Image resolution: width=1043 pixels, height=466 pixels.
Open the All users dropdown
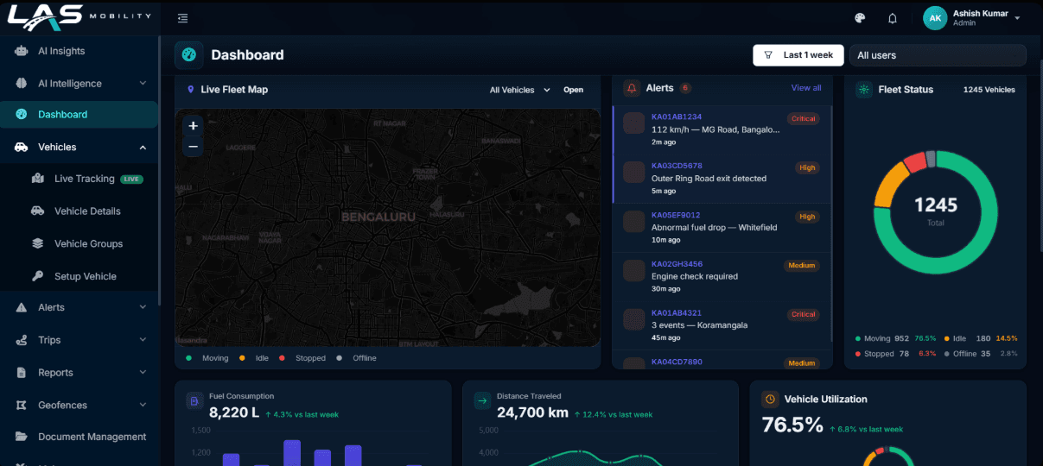pyautogui.click(x=938, y=55)
